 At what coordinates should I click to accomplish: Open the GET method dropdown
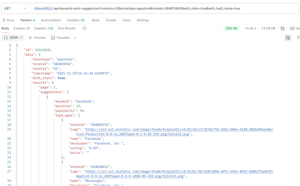15,8
